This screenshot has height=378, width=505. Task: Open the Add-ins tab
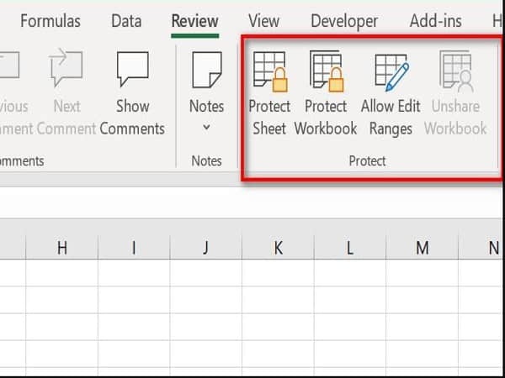tap(435, 21)
